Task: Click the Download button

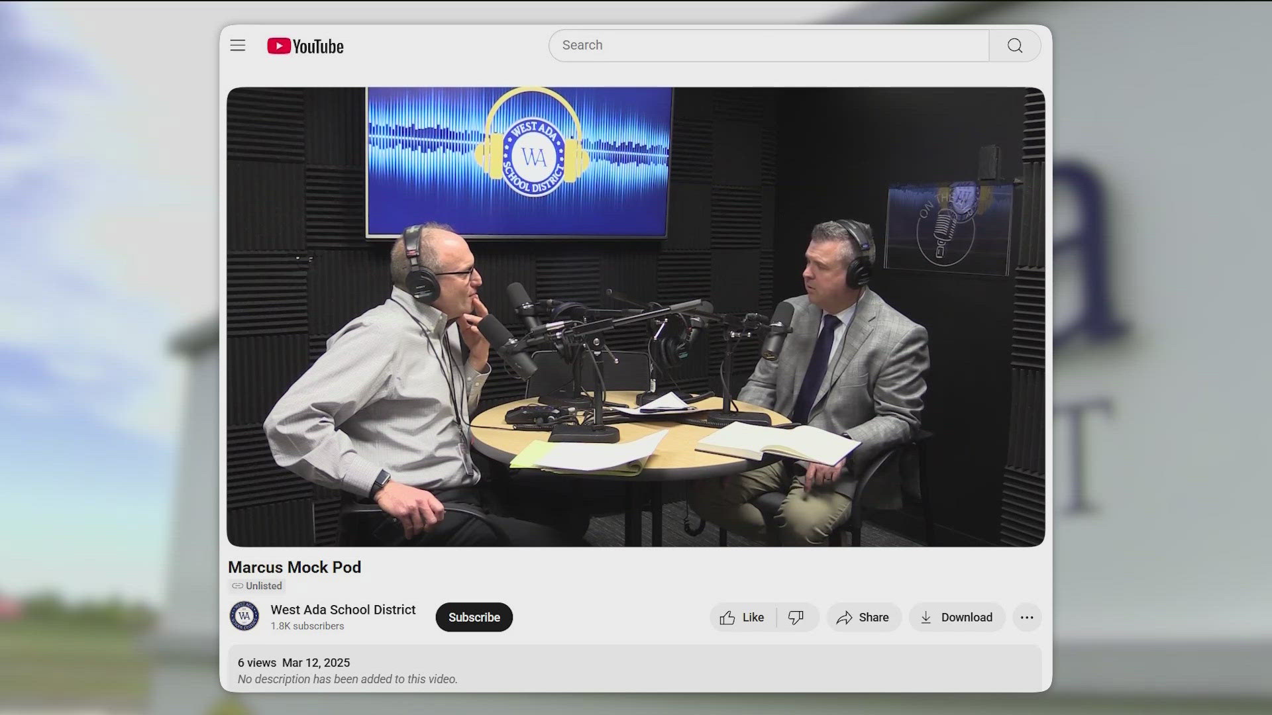Action: point(957,617)
